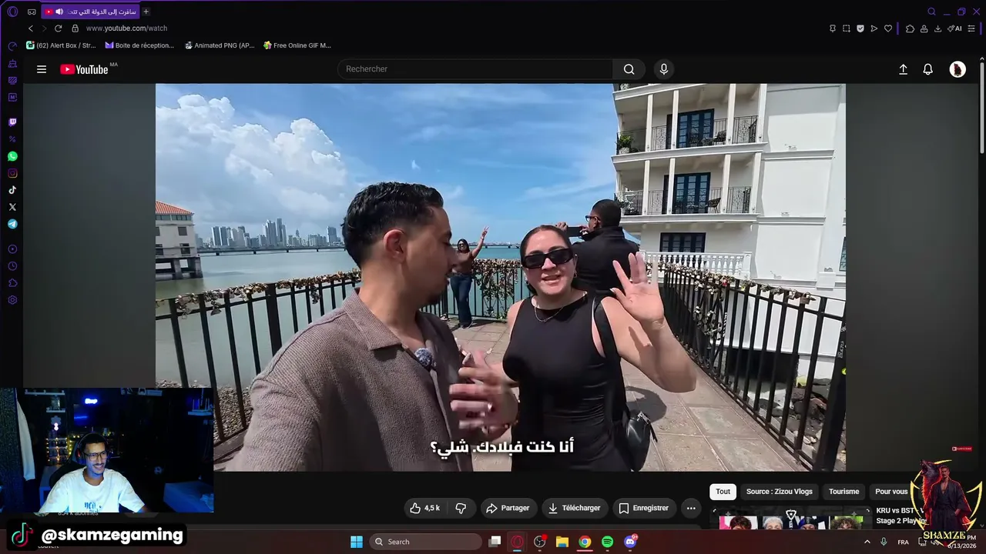
Task: Open Twitch in the browser sidebar
Action: 12,122
